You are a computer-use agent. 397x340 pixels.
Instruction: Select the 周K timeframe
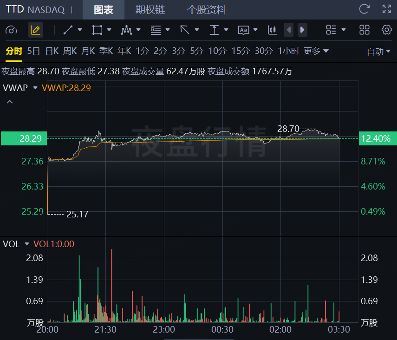(70, 51)
